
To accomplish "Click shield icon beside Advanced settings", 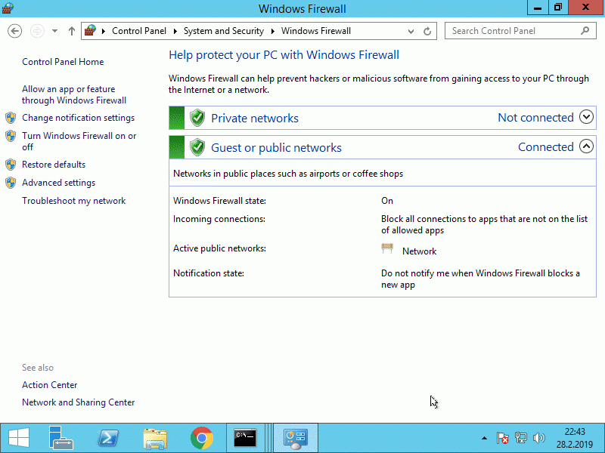I will click(x=11, y=183).
